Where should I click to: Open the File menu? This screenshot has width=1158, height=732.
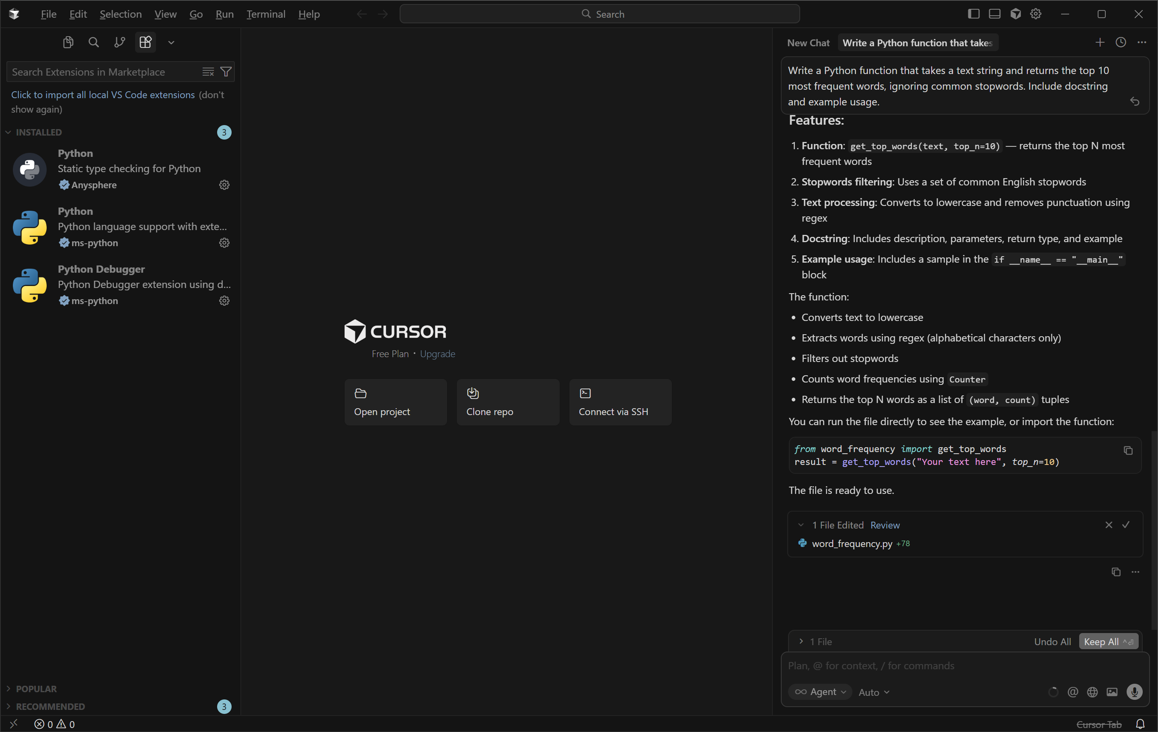49,14
